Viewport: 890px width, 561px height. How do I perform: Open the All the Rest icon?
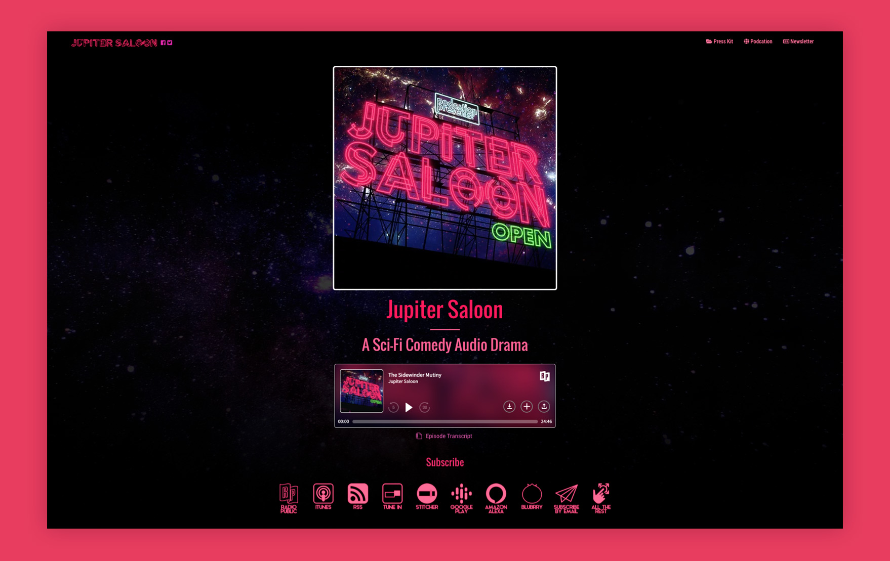click(601, 498)
